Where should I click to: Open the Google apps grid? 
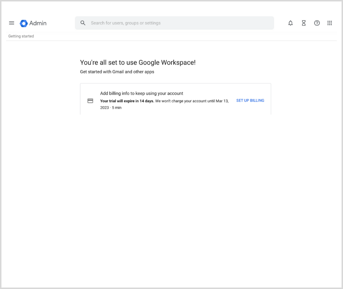click(x=329, y=23)
